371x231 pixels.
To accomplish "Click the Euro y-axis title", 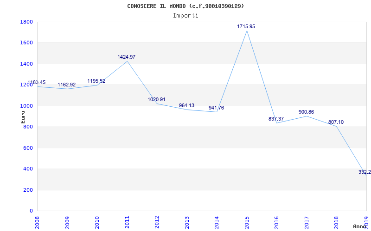I will click(23, 117).
